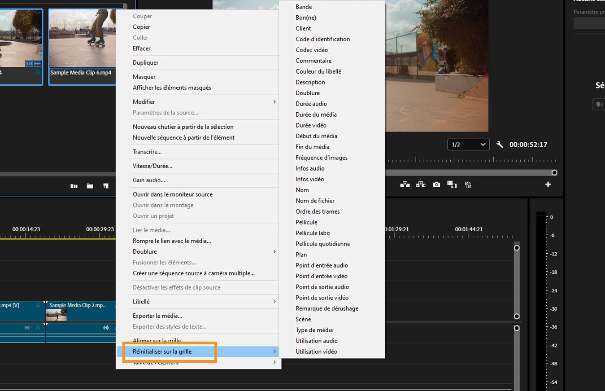Viewport: 605px width, 391px height.
Task: Click the comparison view icon
Action: (452, 185)
